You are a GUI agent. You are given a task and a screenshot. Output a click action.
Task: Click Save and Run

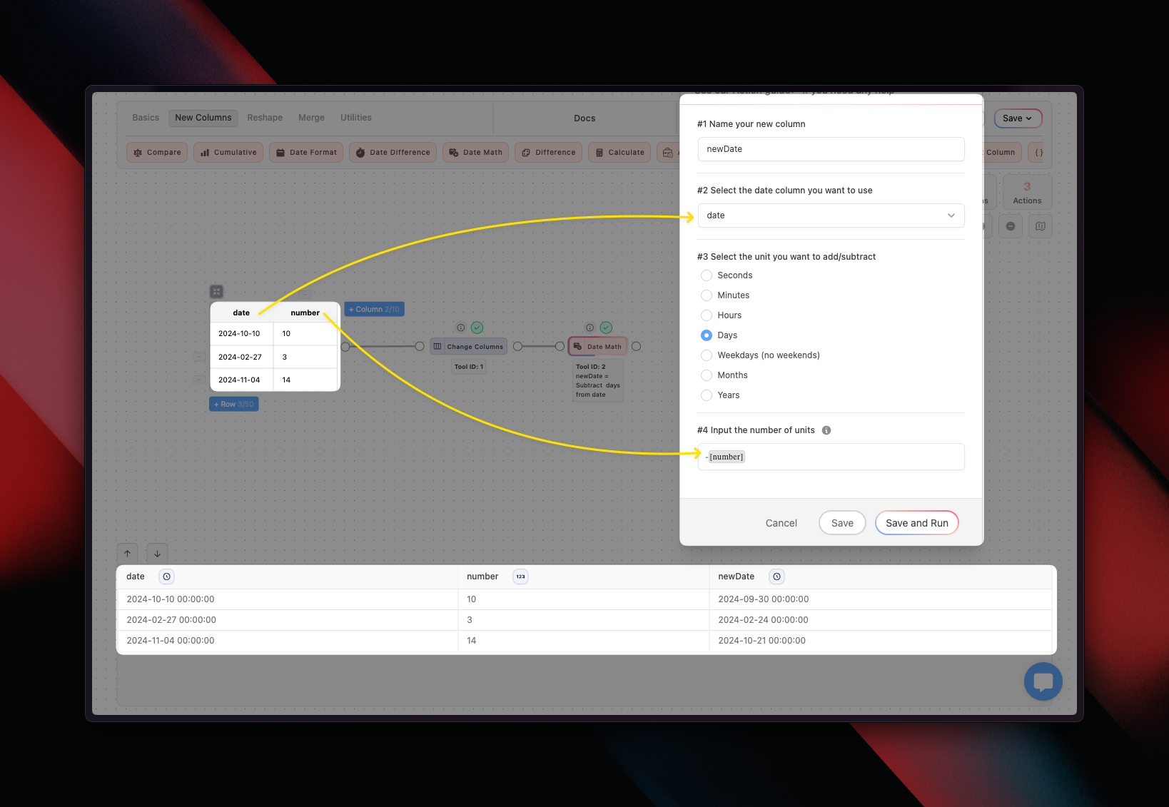pyautogui.click(x=917, y=523)
